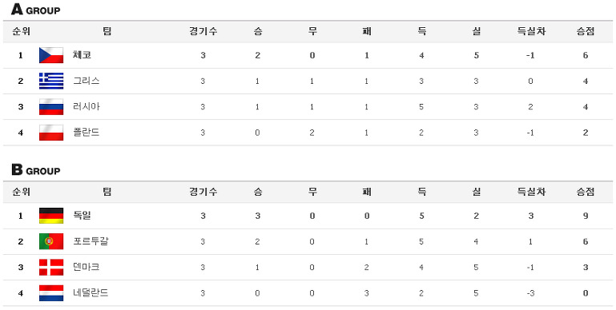The height and width of the screenshot is (310, 616).
Task: Click 득실차 column header in B Group
Action: [531, 192]
